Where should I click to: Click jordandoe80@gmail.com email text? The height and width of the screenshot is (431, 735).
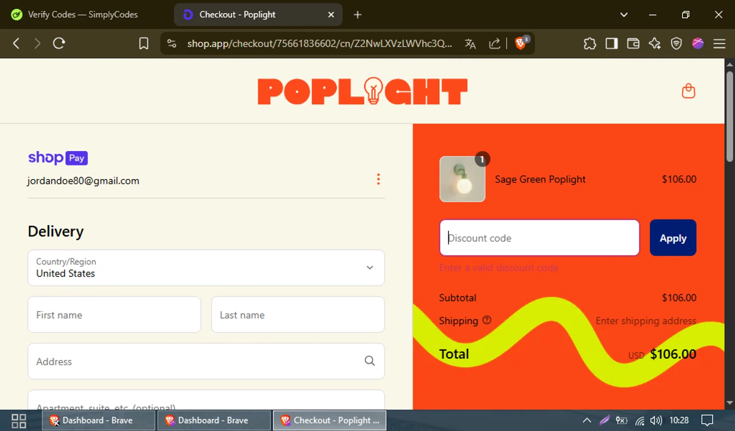(x=83, y=181)
